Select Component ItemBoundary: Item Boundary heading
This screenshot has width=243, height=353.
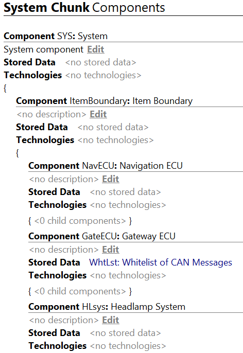(105, 101)
